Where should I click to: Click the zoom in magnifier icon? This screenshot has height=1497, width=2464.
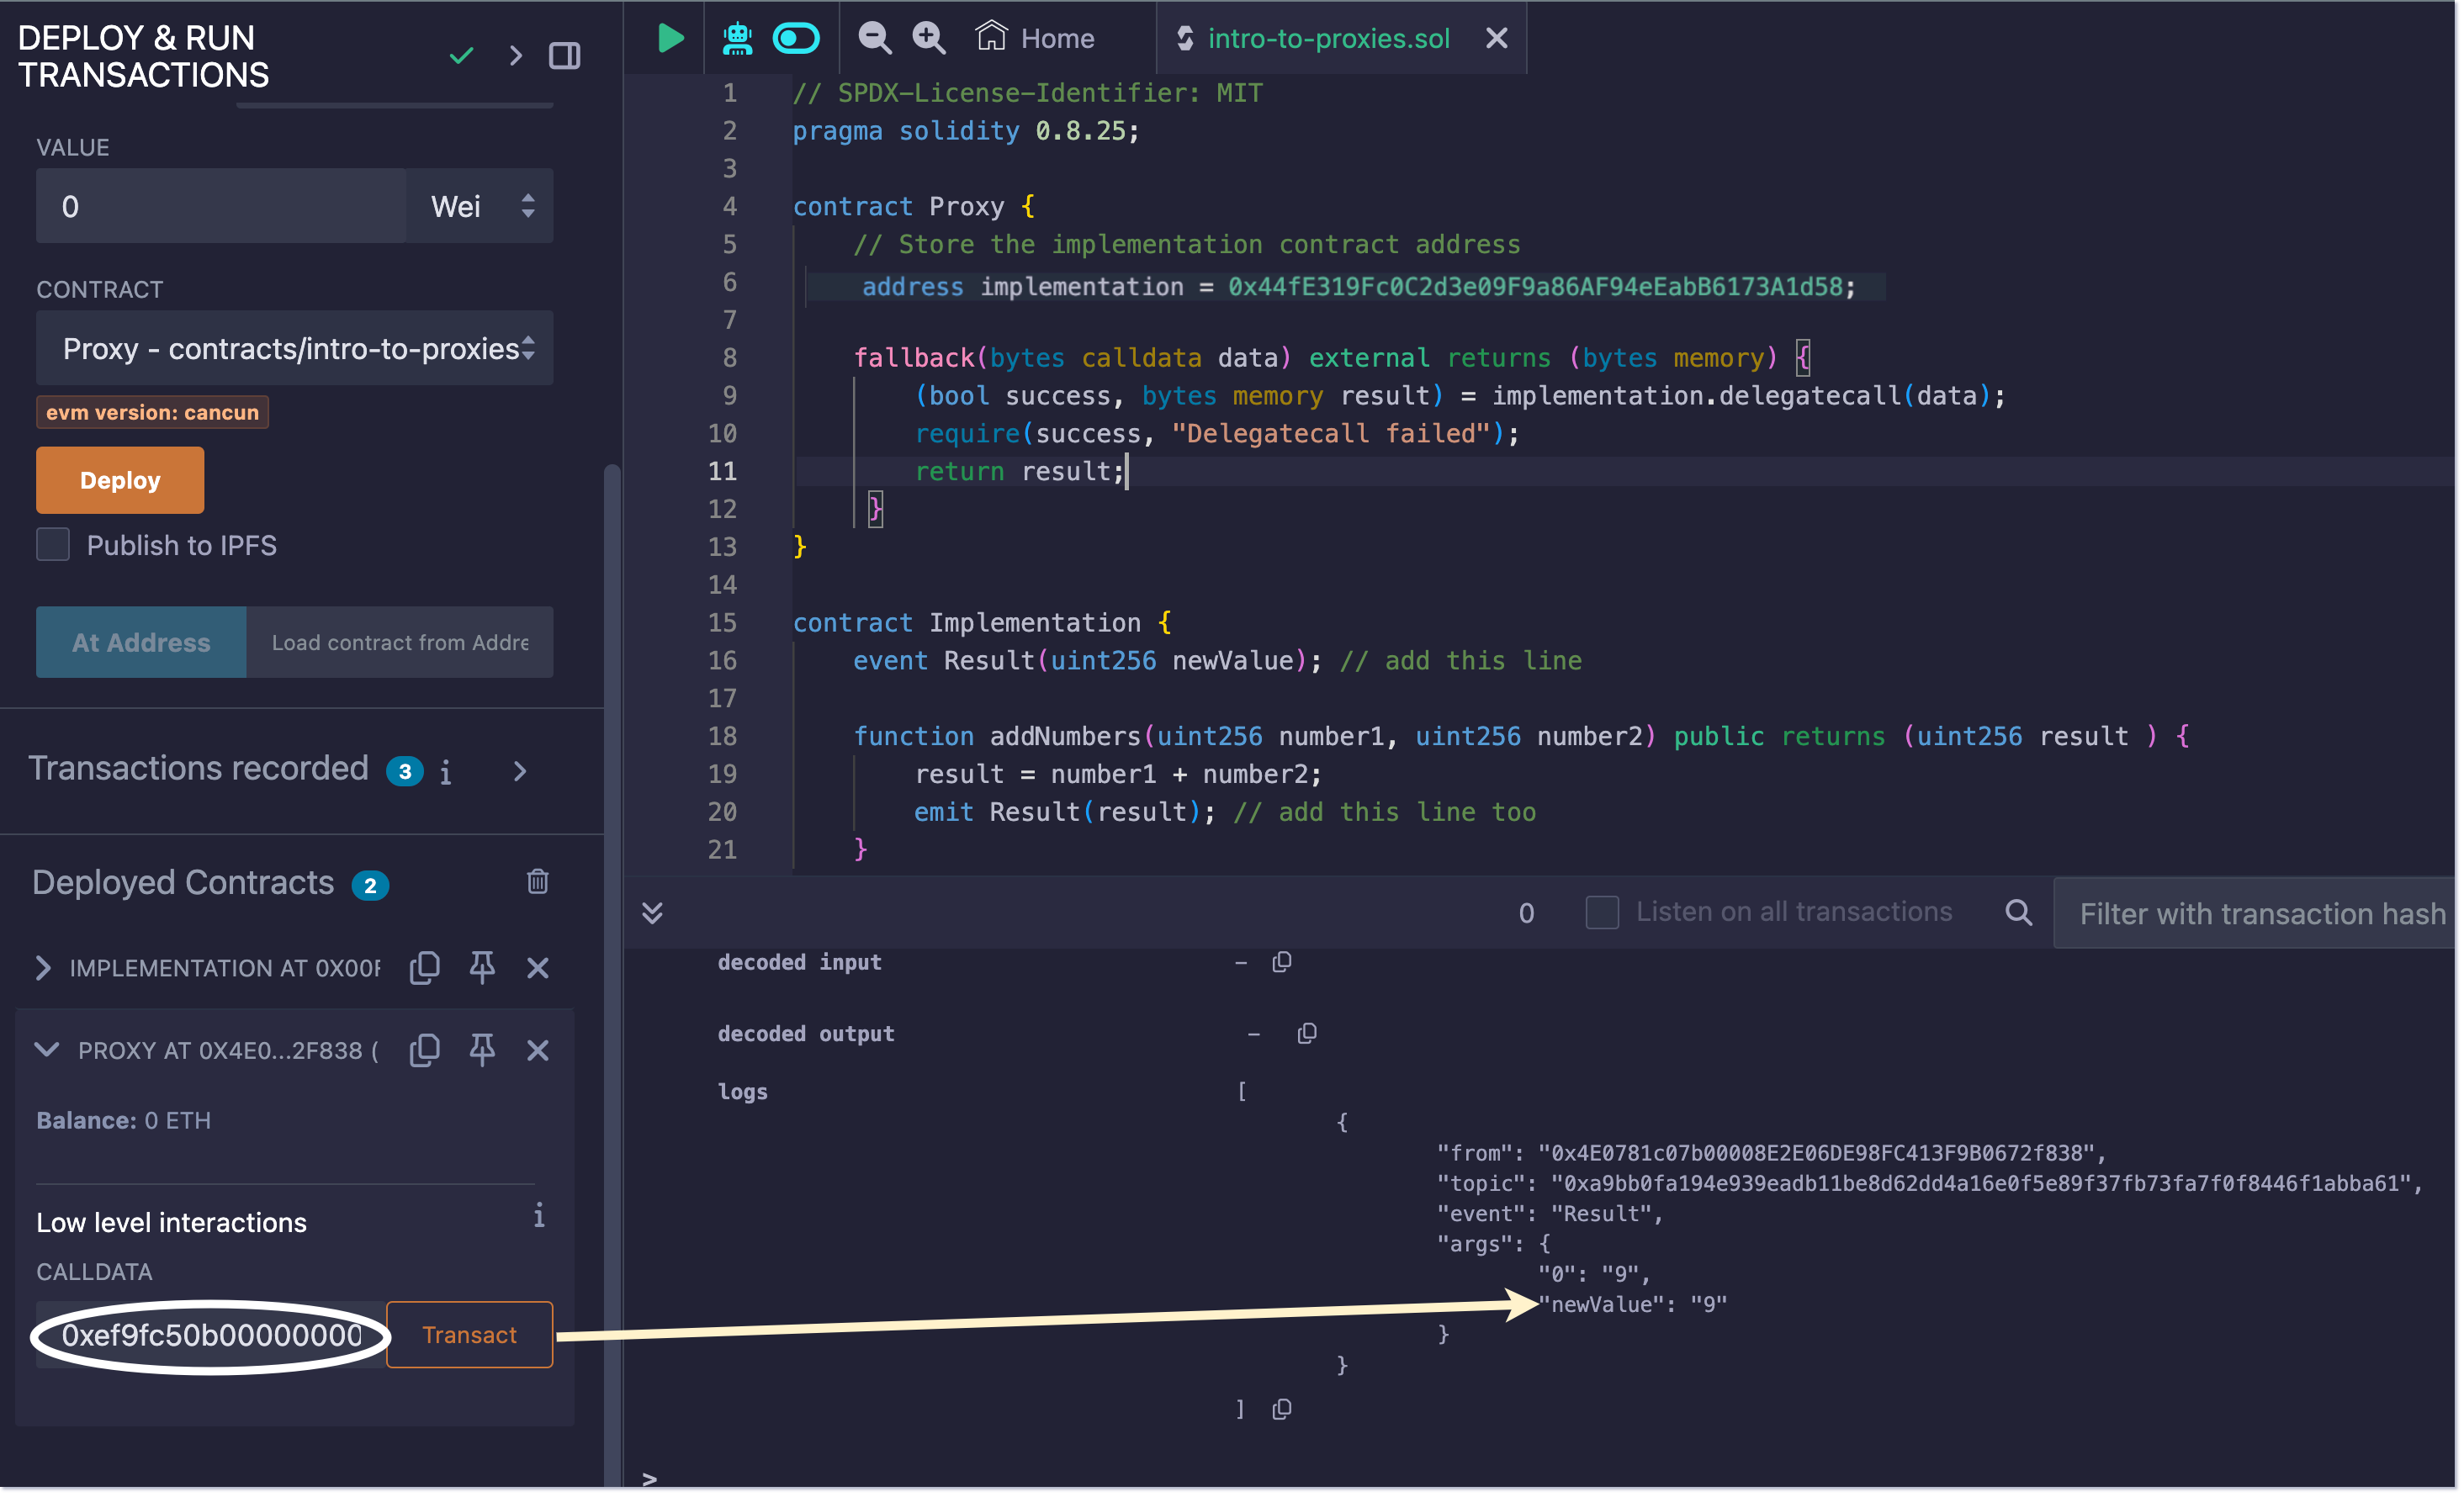tap(928, 37)
